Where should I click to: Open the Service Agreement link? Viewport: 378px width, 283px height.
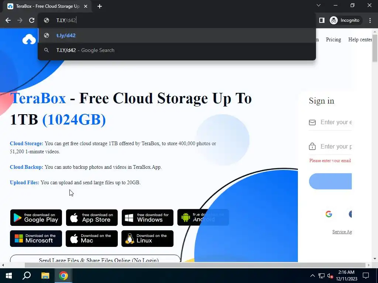[342, 232]
